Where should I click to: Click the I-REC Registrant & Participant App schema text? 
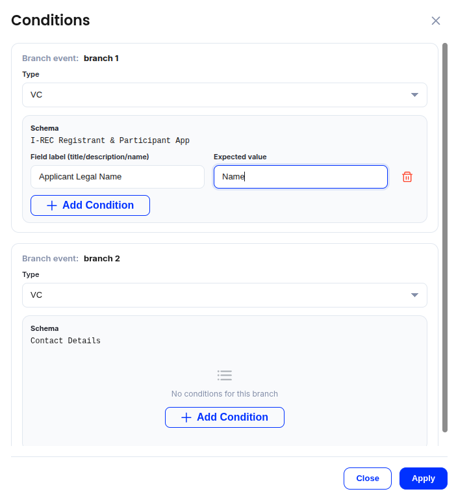coord(110,140)
